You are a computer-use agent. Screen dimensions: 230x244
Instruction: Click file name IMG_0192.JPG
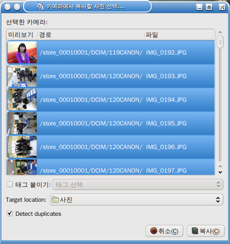click(166, 53)
